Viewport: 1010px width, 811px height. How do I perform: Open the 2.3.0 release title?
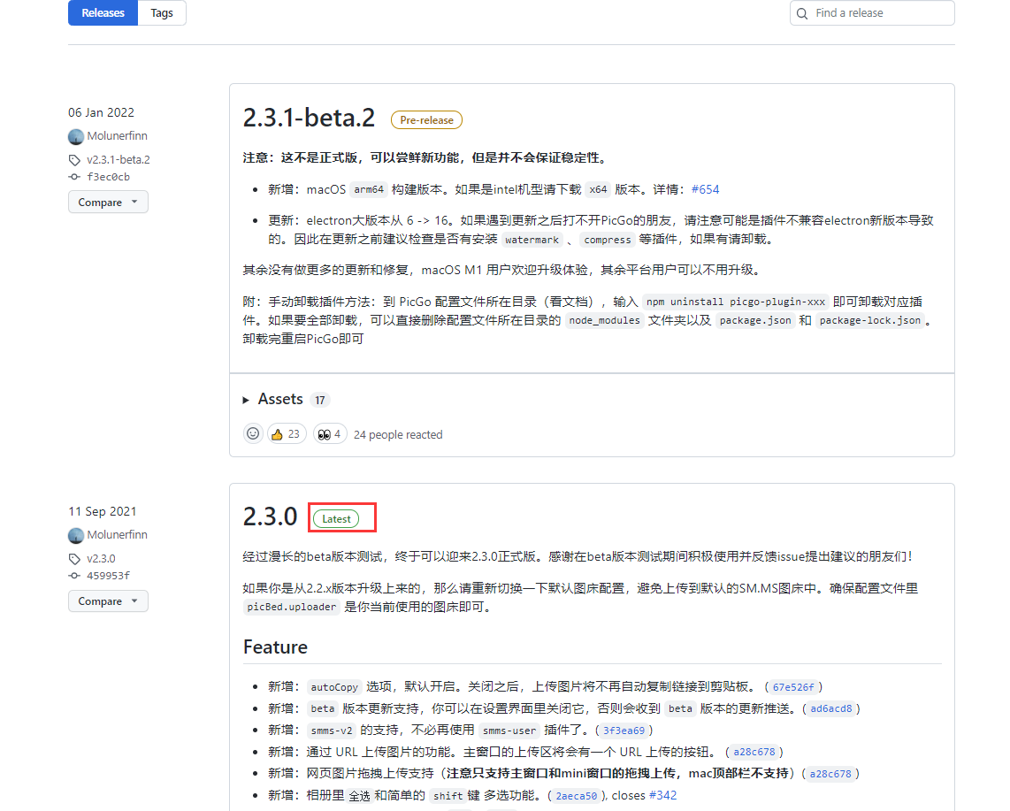tap(270, 517)
